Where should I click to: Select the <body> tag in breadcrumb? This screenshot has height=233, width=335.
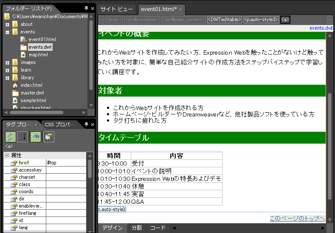pyautogui.click(x=114, y=19)
